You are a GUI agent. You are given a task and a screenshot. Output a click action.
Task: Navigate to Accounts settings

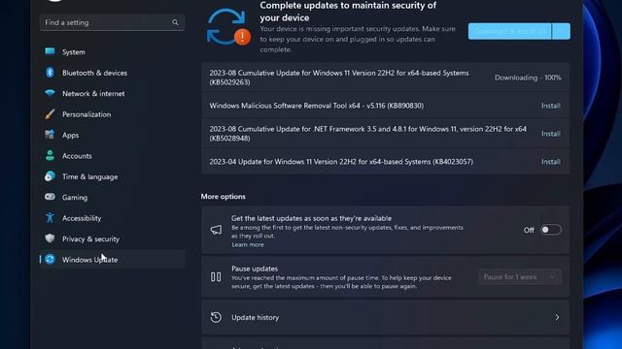113,156
